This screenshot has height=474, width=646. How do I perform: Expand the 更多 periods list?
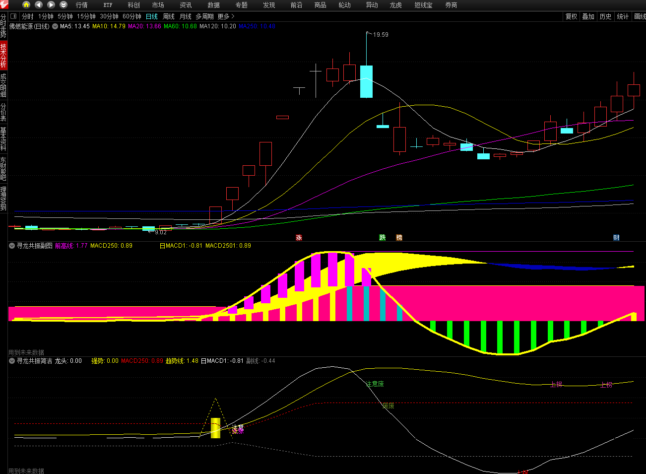click(226, 16)
